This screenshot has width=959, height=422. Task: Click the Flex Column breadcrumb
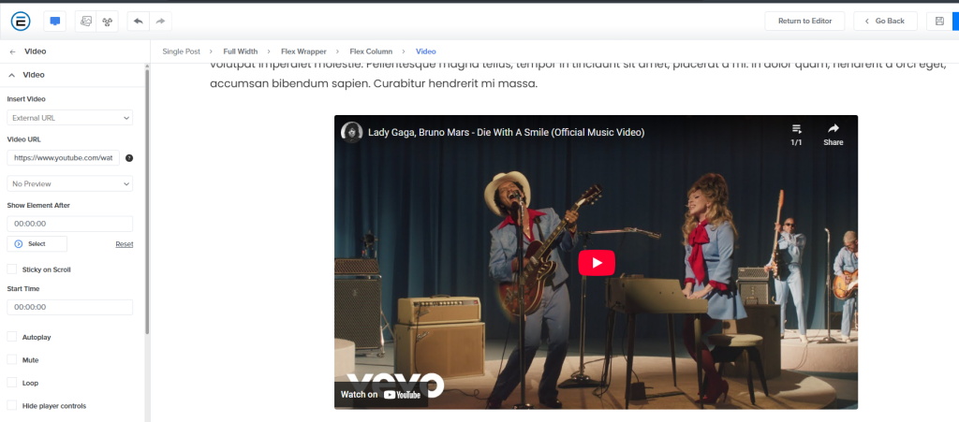(x=371, y=51)
